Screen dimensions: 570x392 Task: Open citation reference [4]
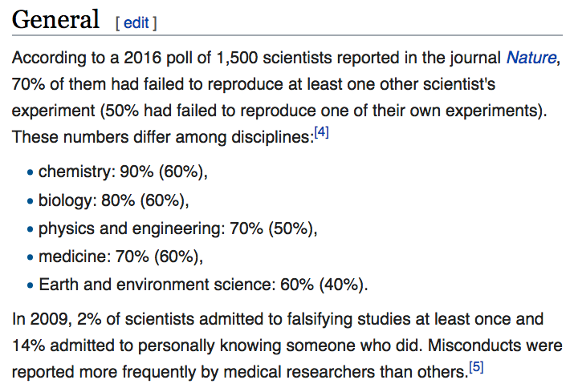[321, 131]
